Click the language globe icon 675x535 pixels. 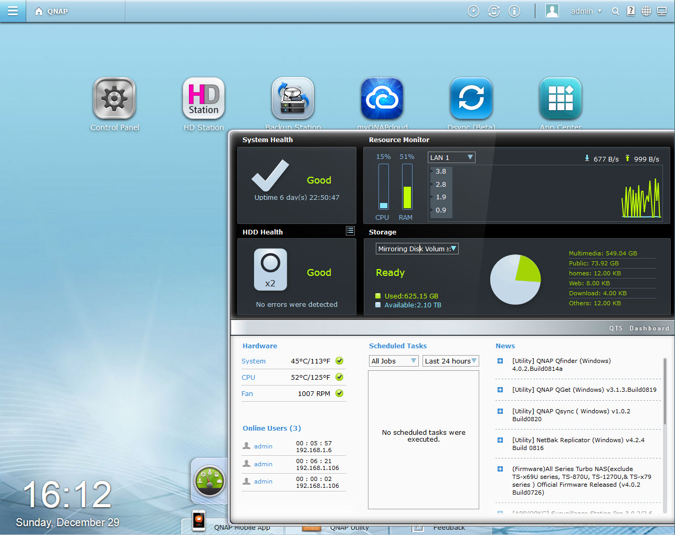coord(646,10)
